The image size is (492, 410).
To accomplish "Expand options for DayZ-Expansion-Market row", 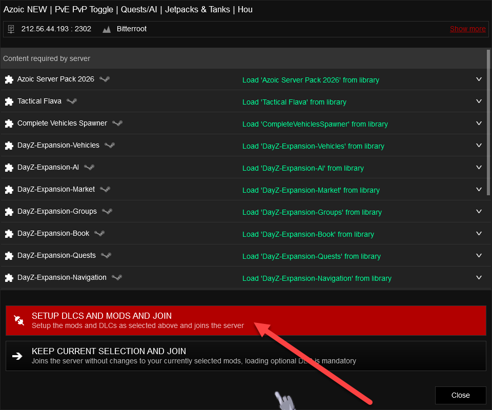I will (x=479, y=189).
